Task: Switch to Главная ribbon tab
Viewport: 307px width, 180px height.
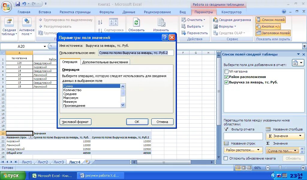Action: (24, 12)
